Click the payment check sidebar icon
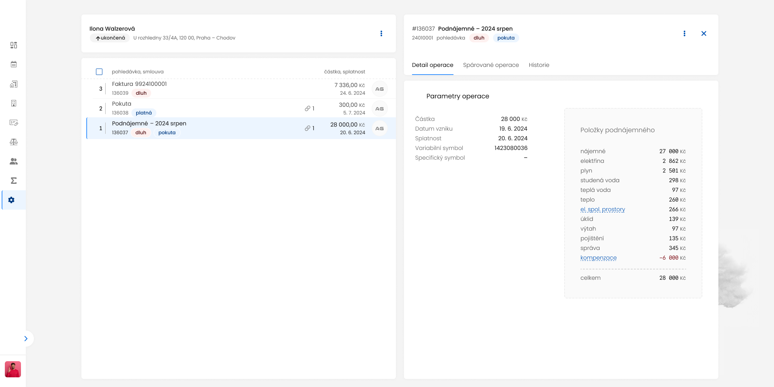The width and height of the screenshot is (774, 387). pyautogui.click(x=14, y=123)
